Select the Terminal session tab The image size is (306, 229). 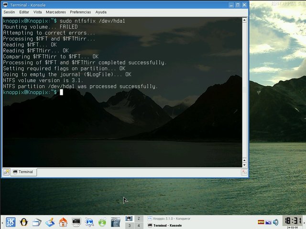[x=23, y=172]
